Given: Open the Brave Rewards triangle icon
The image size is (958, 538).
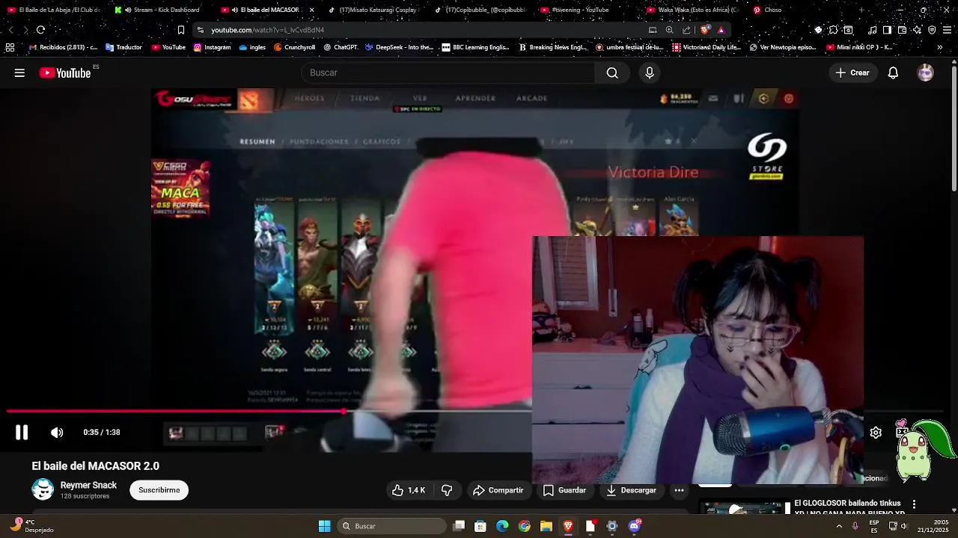Looking at the screenshot, I should [x=721, y=30].
